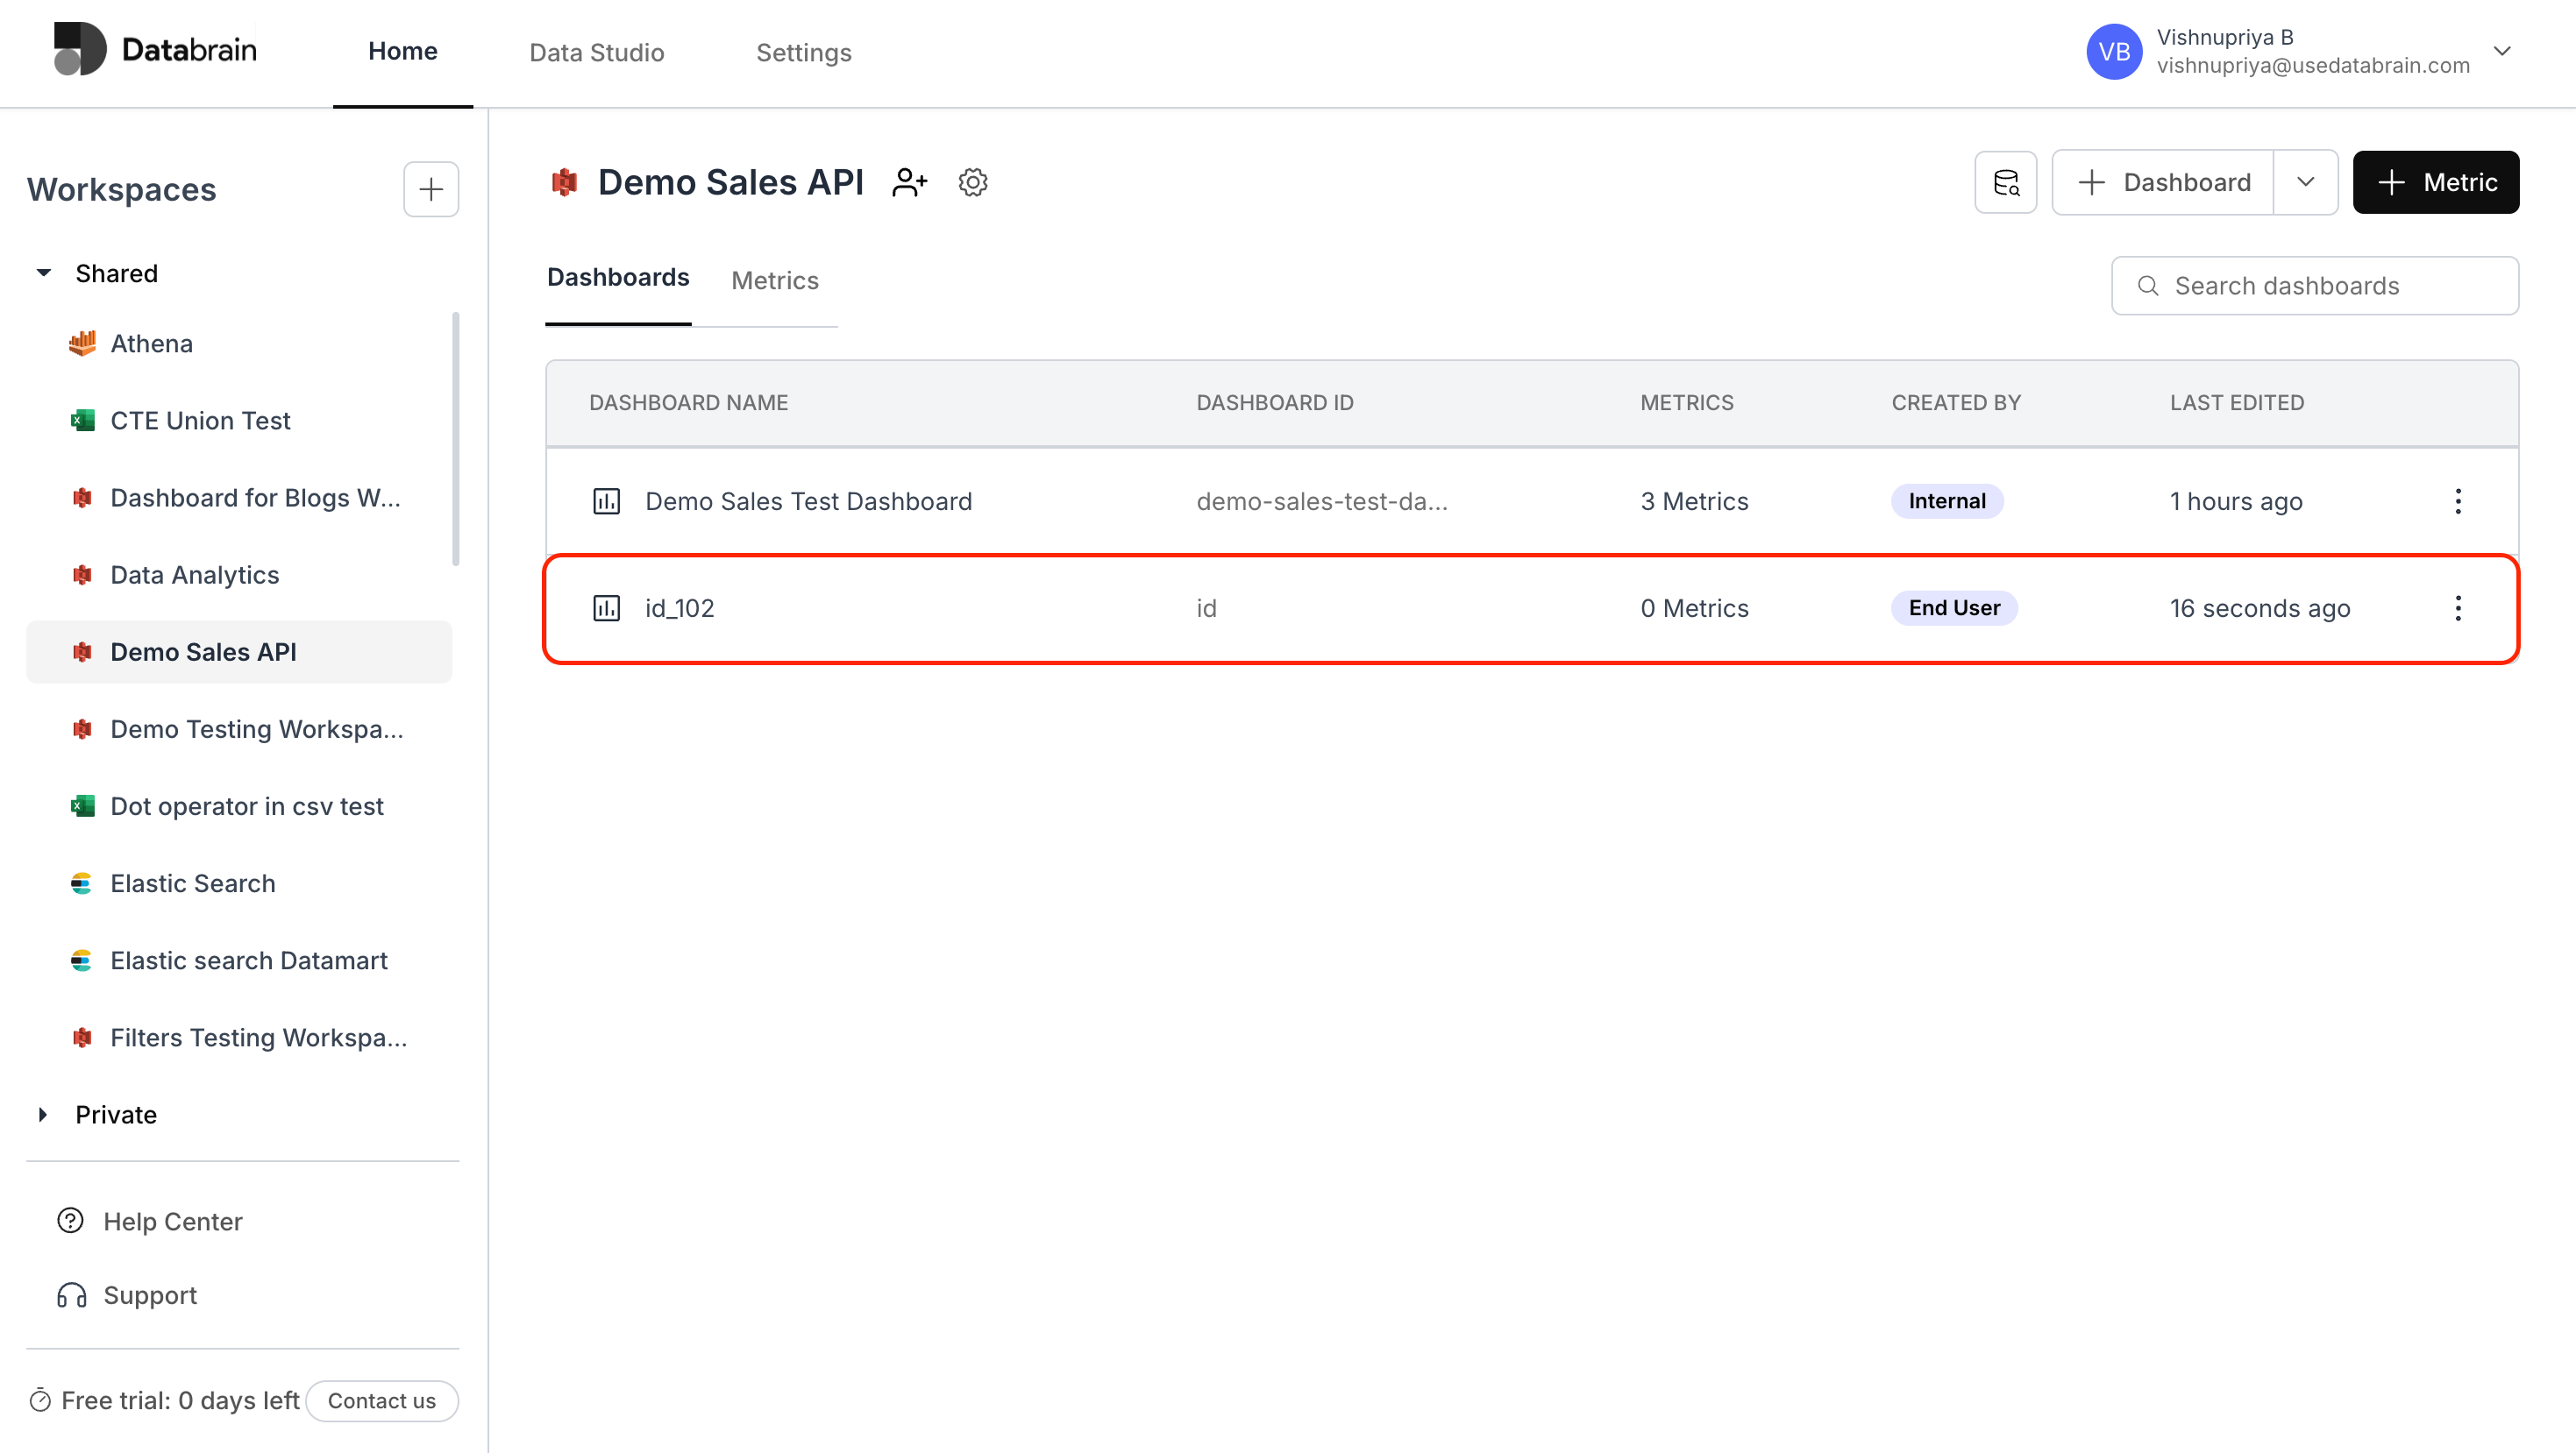The image size is (2576, 1453).
Task: Create a new Dashboard
Action: pyautogui.click(x=2163, y=182)
